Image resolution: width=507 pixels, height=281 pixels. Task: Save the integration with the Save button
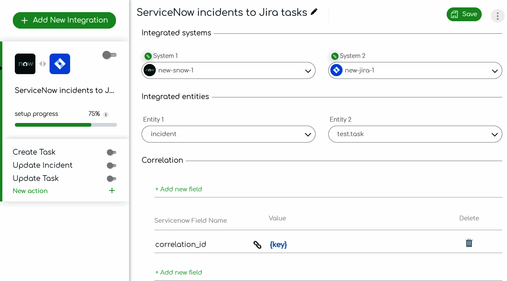point(464,14)
